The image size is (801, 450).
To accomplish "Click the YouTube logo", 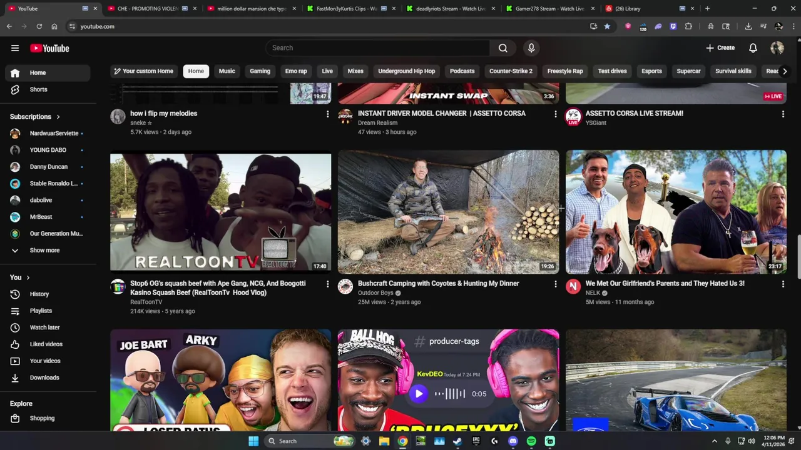I will [49, 48].
